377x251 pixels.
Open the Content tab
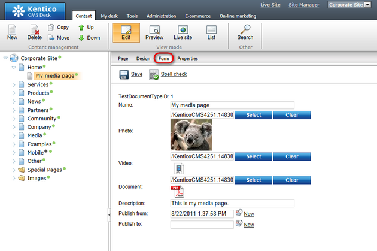coord(84,16)
